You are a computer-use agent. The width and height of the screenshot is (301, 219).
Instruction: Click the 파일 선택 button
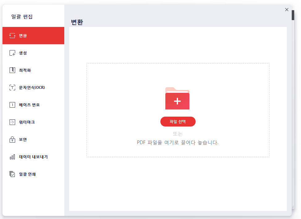[178, 122]
